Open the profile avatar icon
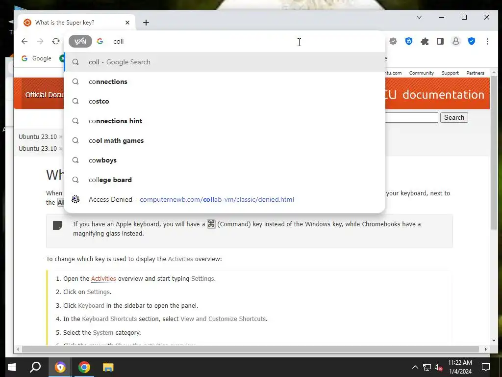Image resolution: width=502 pixels, height=377 pixels. (x=456, y=41)
